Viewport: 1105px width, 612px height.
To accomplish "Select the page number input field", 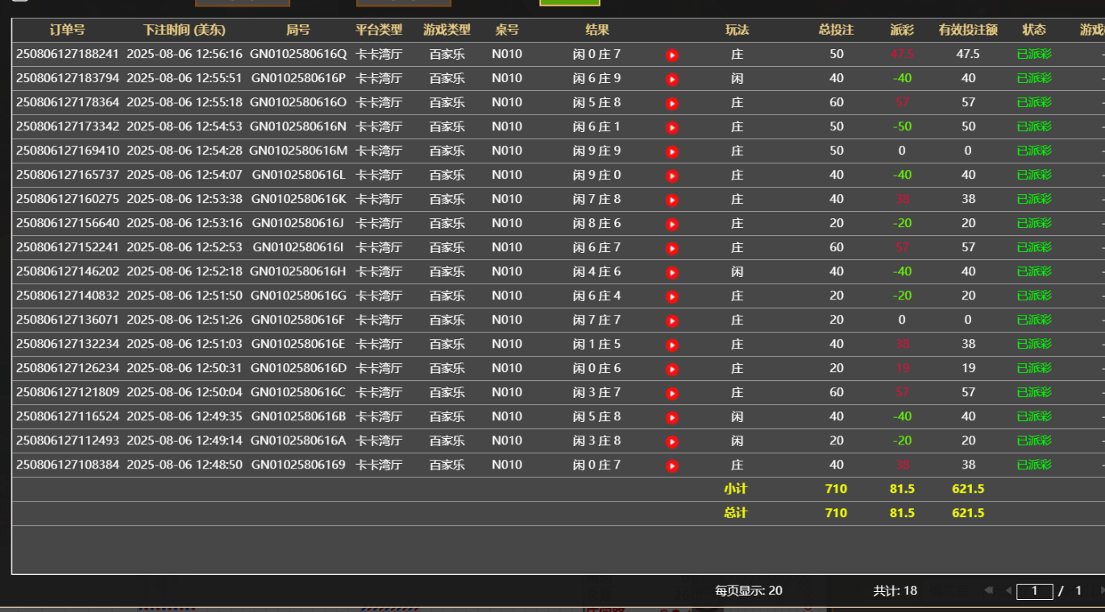I will point(1034,590).
